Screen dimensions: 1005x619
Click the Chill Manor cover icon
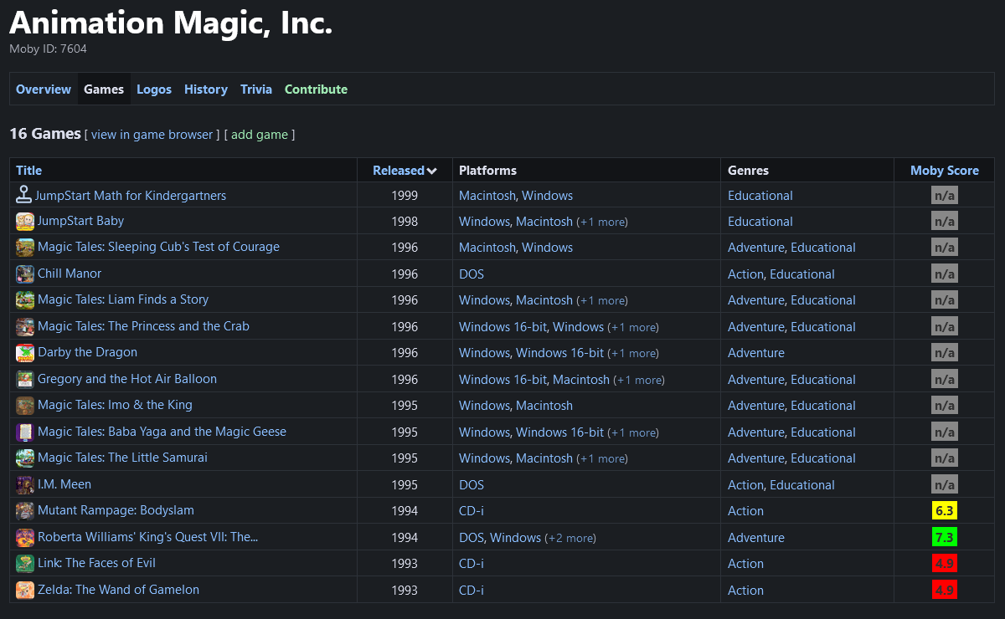[25, 274]
